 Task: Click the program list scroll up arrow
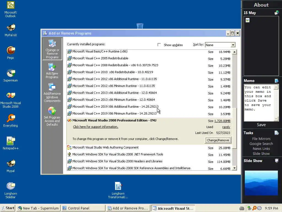(234, 52)
